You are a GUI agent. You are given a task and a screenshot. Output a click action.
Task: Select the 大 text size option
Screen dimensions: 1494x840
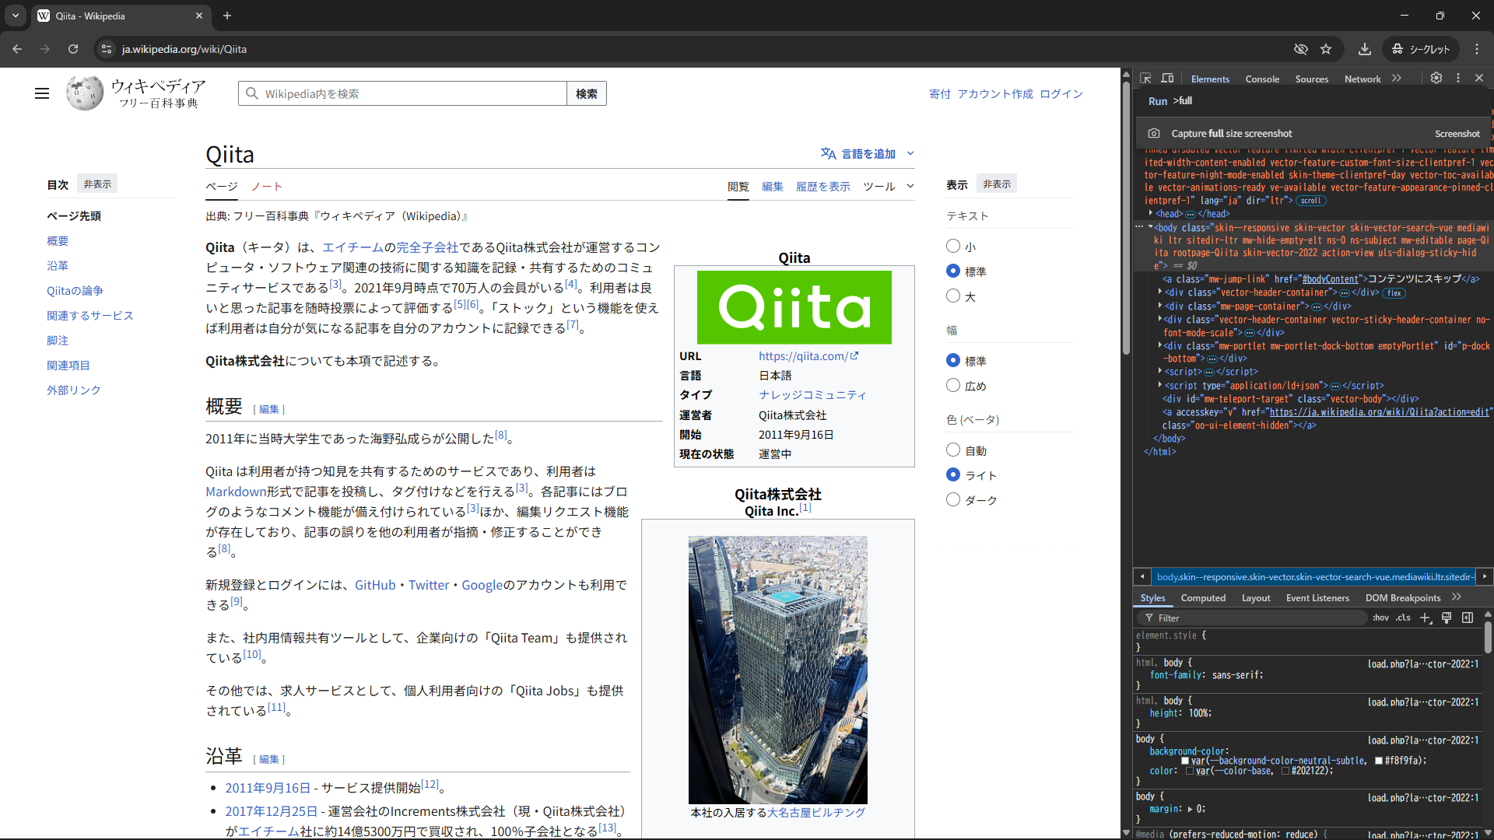tap(953, 296)
